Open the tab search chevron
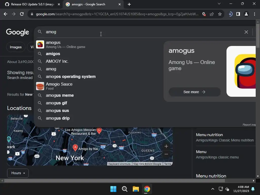 [219, 4]
